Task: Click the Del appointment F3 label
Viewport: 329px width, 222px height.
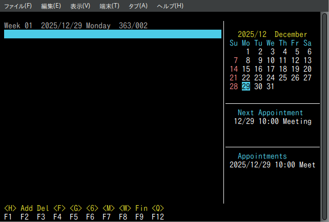Action: pos(43,209)
